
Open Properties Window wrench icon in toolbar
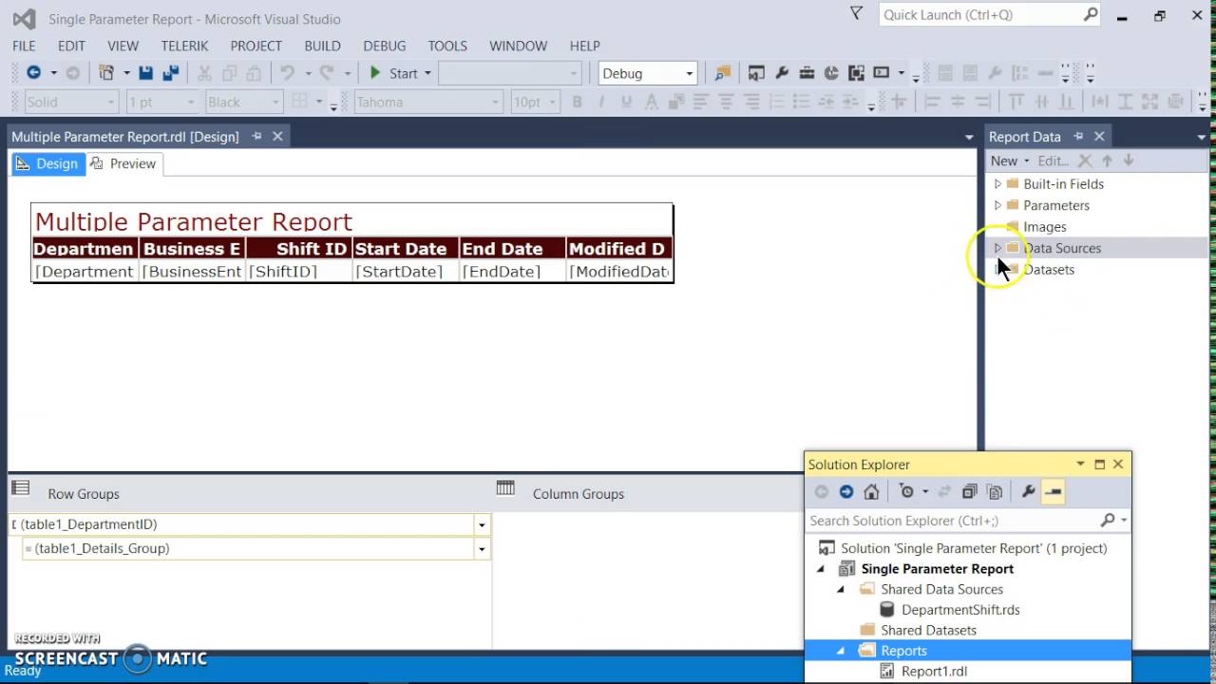782,73
